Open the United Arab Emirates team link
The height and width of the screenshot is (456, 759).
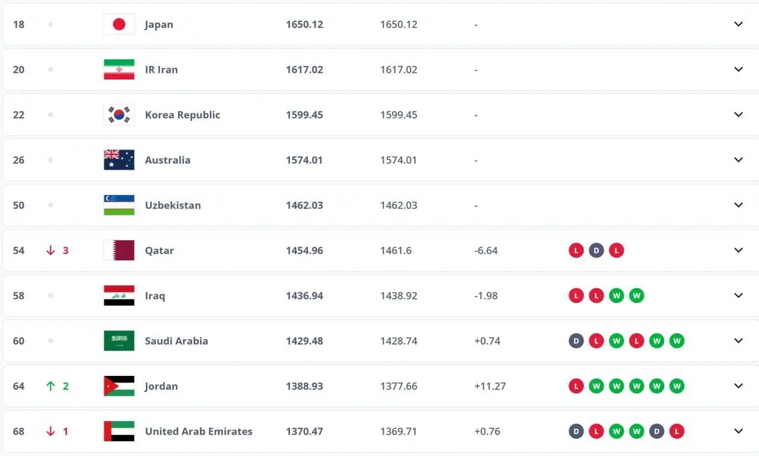pos(199,431)
